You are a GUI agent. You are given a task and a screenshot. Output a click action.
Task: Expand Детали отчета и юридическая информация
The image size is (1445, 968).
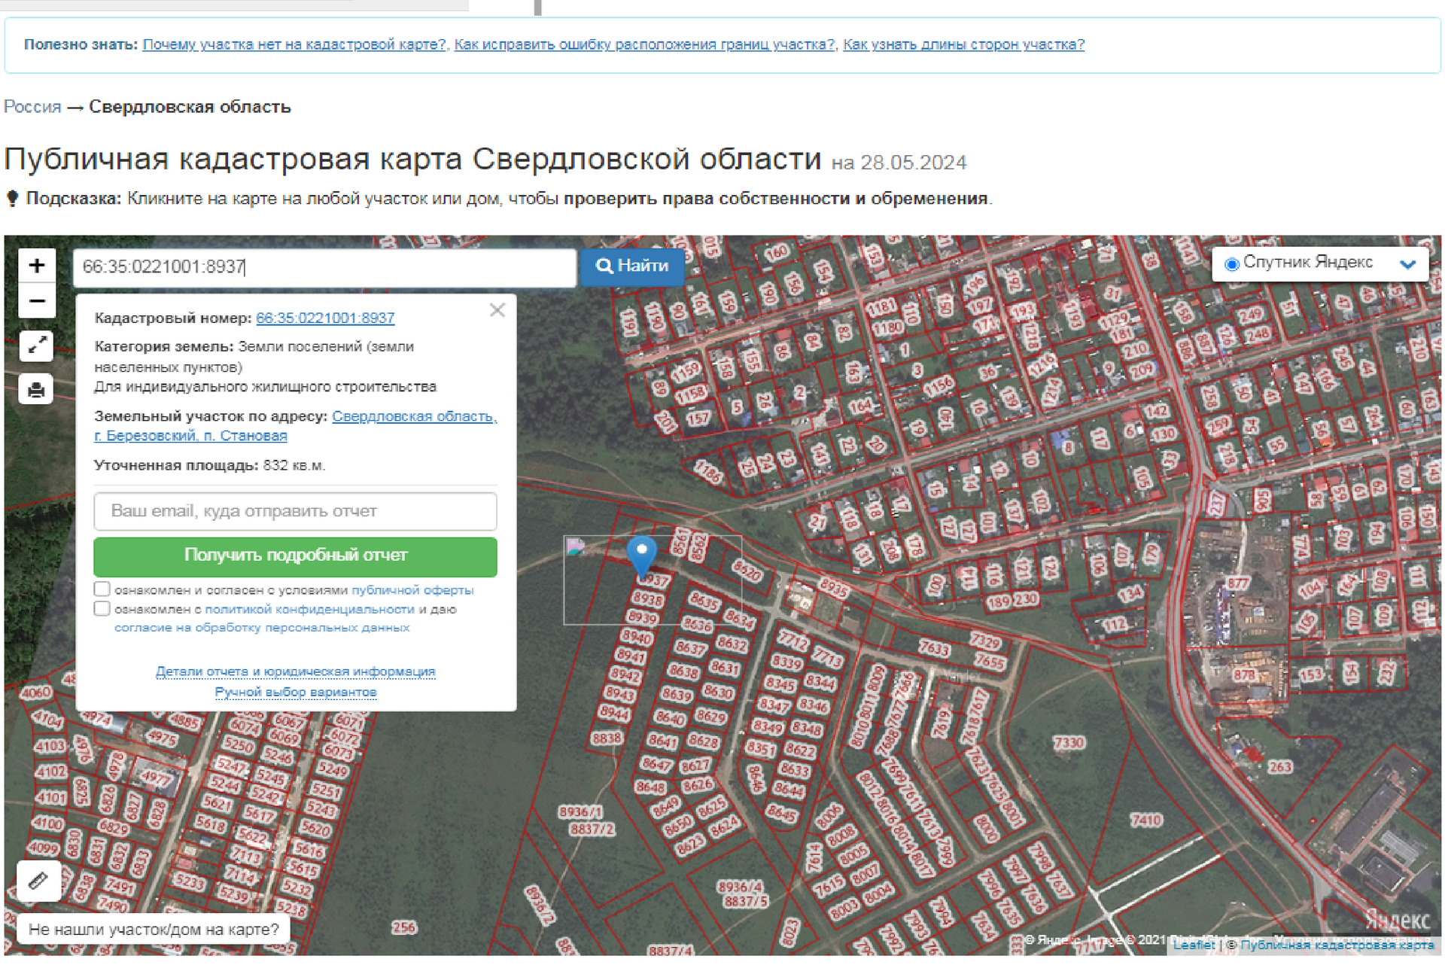295,671
